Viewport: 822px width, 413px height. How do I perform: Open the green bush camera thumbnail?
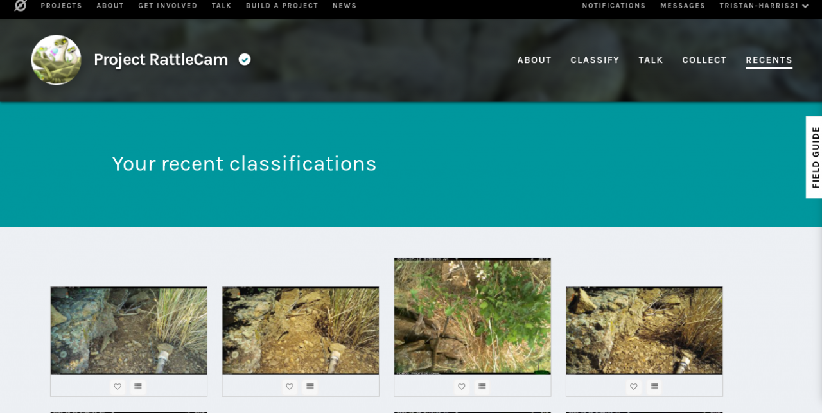473,317
